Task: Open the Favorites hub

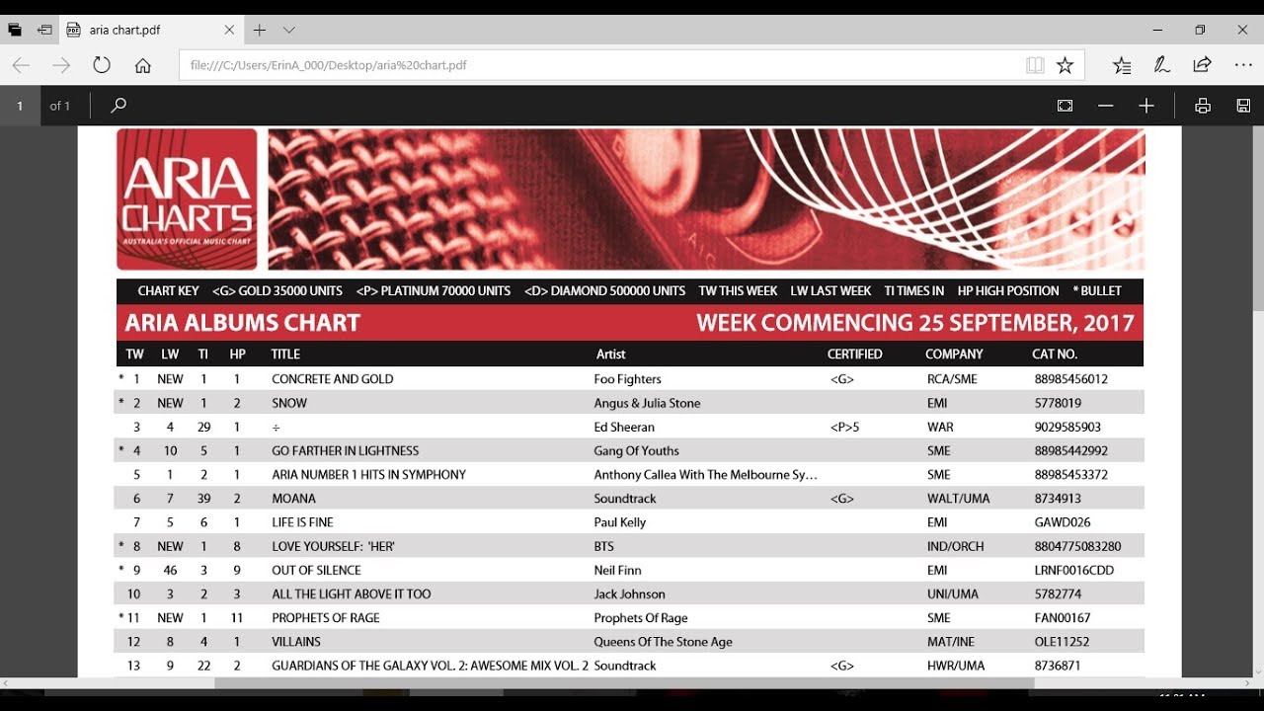Action: (1122, 65)
